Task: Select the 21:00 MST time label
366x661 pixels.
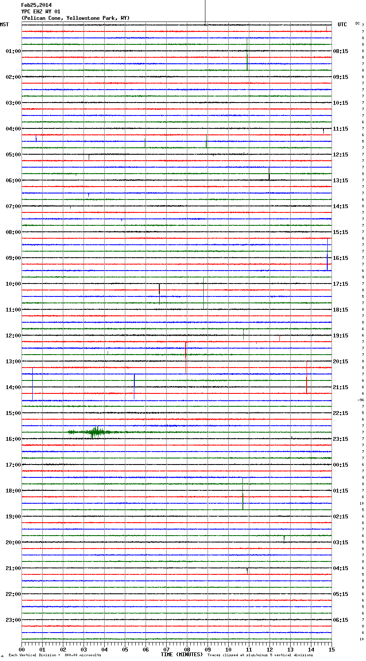Action: 13,568
